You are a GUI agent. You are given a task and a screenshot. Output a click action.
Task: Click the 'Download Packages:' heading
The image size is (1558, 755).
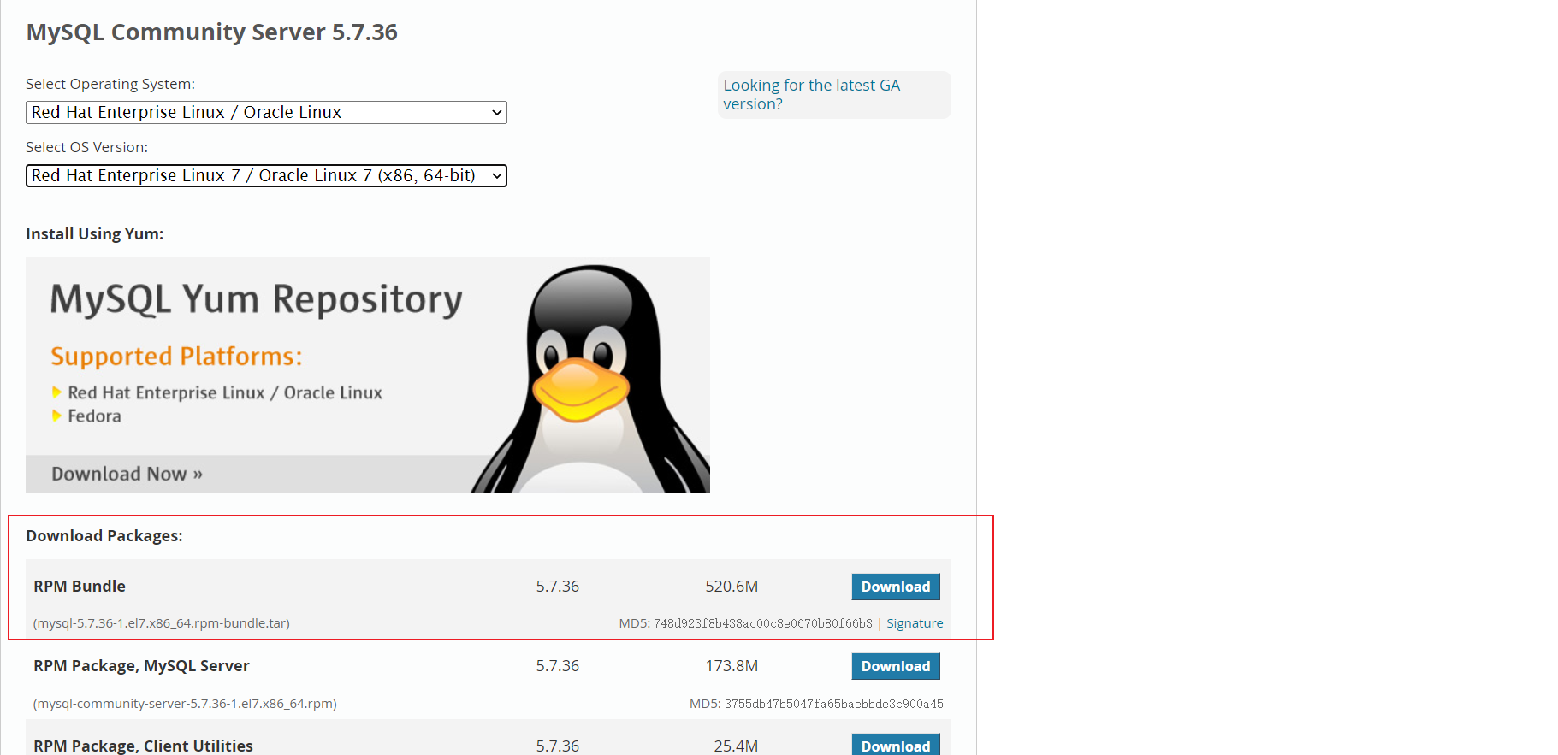[x=104, y=535]
